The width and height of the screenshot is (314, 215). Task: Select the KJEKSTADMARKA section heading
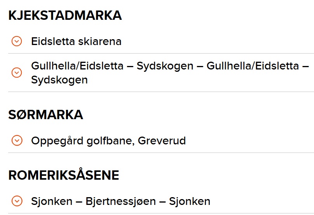[x=65, y=16]
